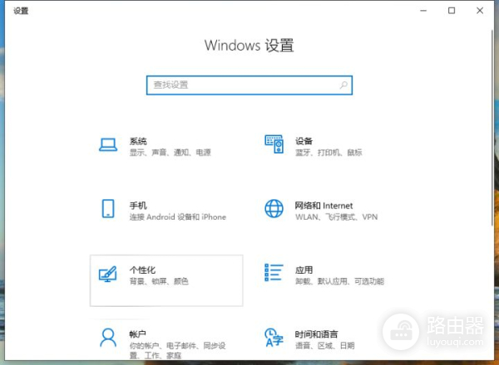This screenshot has width=499, height=365.
Task: Select the 应用 category title
Action: 304,270
